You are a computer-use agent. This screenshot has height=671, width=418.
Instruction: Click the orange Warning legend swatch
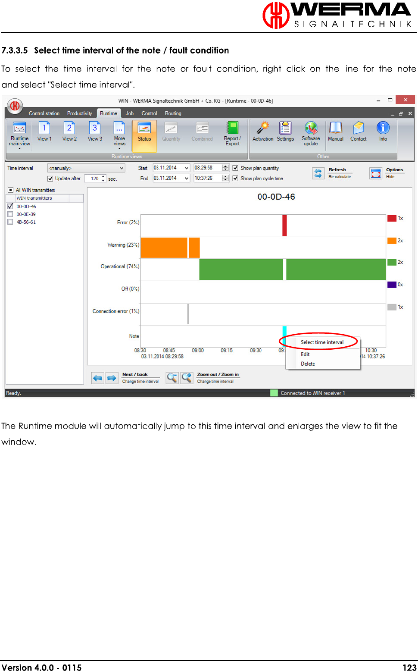(392, 241)
